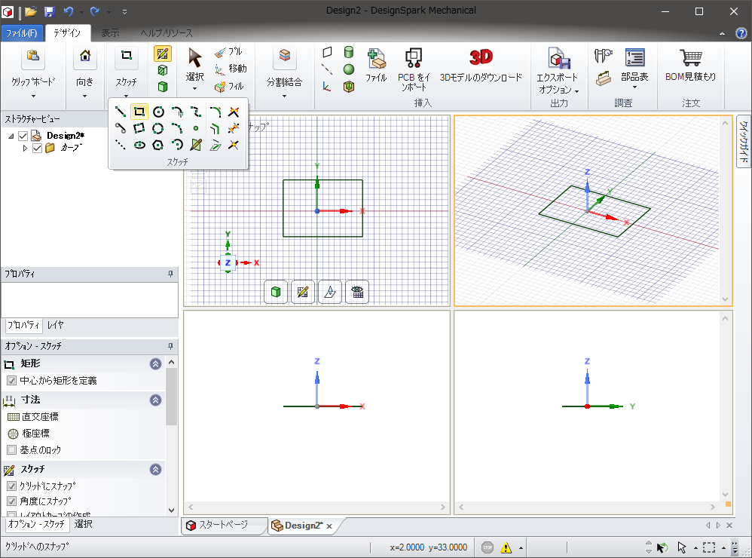Switch to the 表示 ribbon tab
This screenshot has width=752, height=558.
[x=110, y=33]
